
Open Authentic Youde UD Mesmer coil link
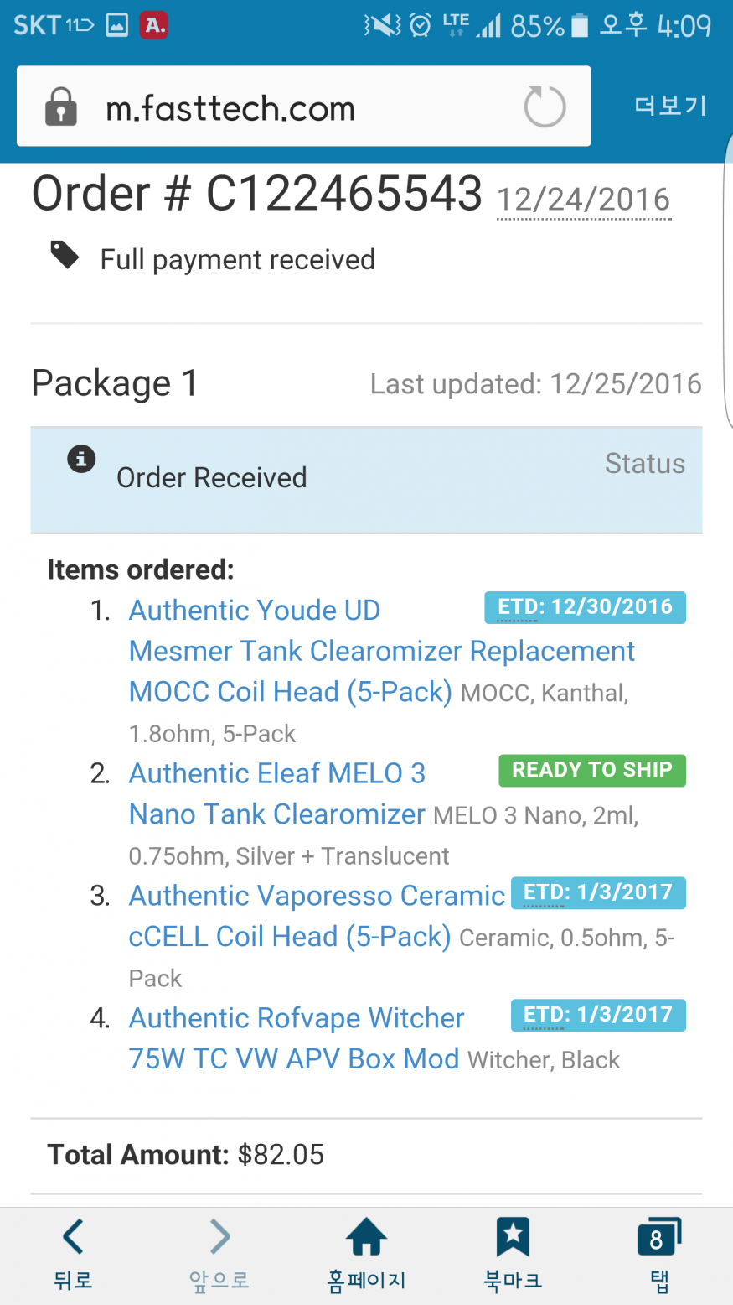(381, 651)
